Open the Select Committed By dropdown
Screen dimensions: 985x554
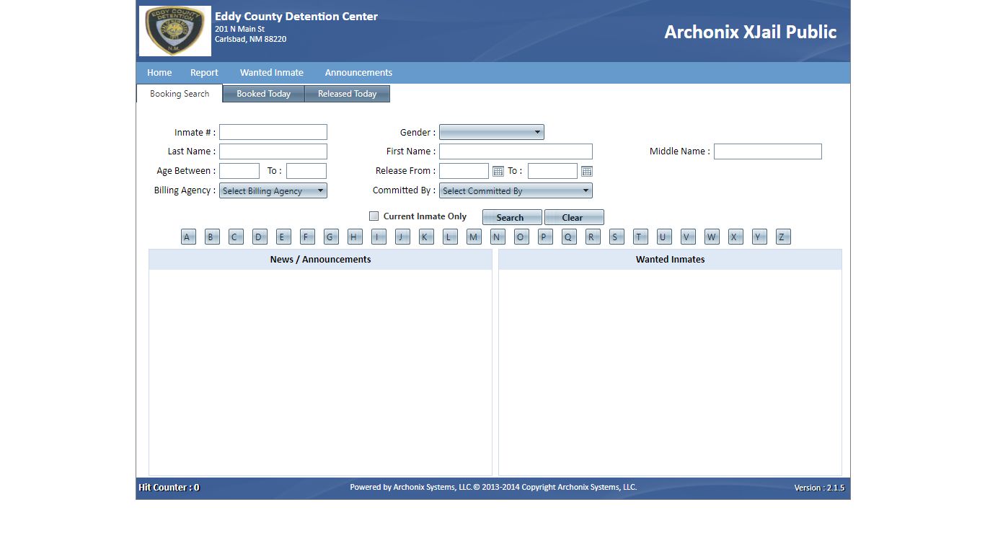pyautogui.click(x=516, y=191)
